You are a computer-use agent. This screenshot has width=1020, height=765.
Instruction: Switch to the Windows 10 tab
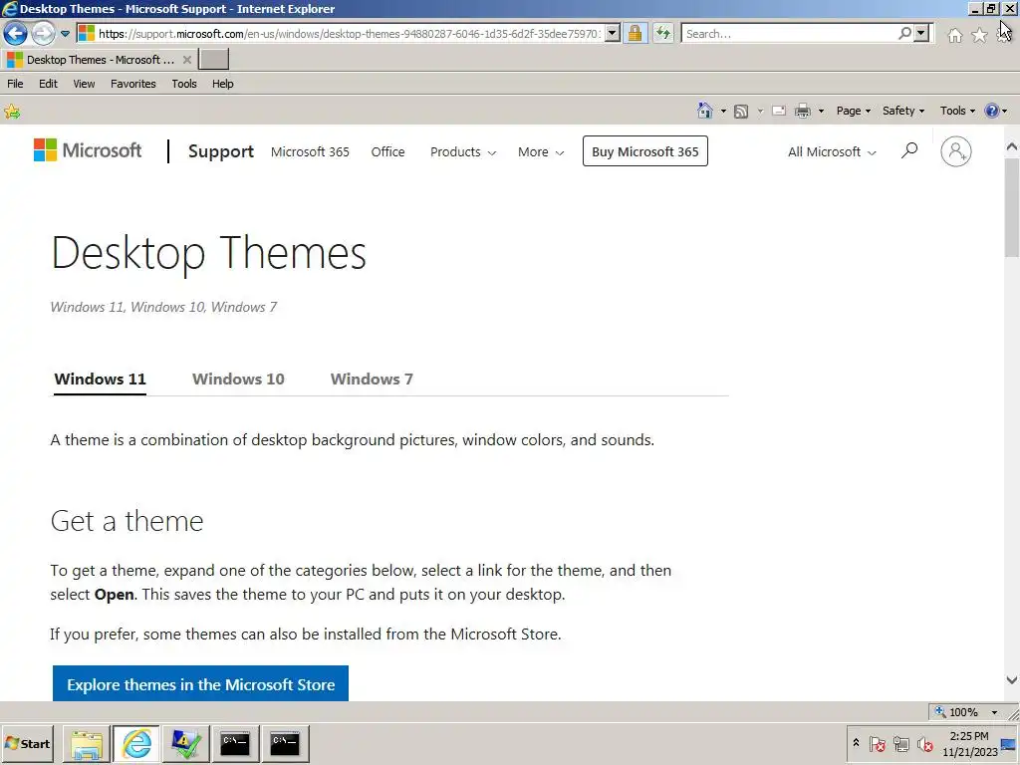[x=238, y=379]
